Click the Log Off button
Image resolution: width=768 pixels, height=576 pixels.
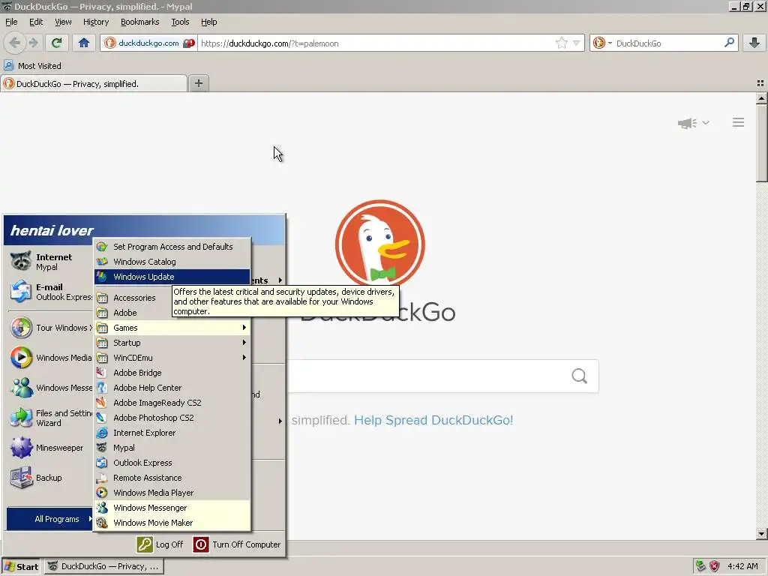coord(160,544)
